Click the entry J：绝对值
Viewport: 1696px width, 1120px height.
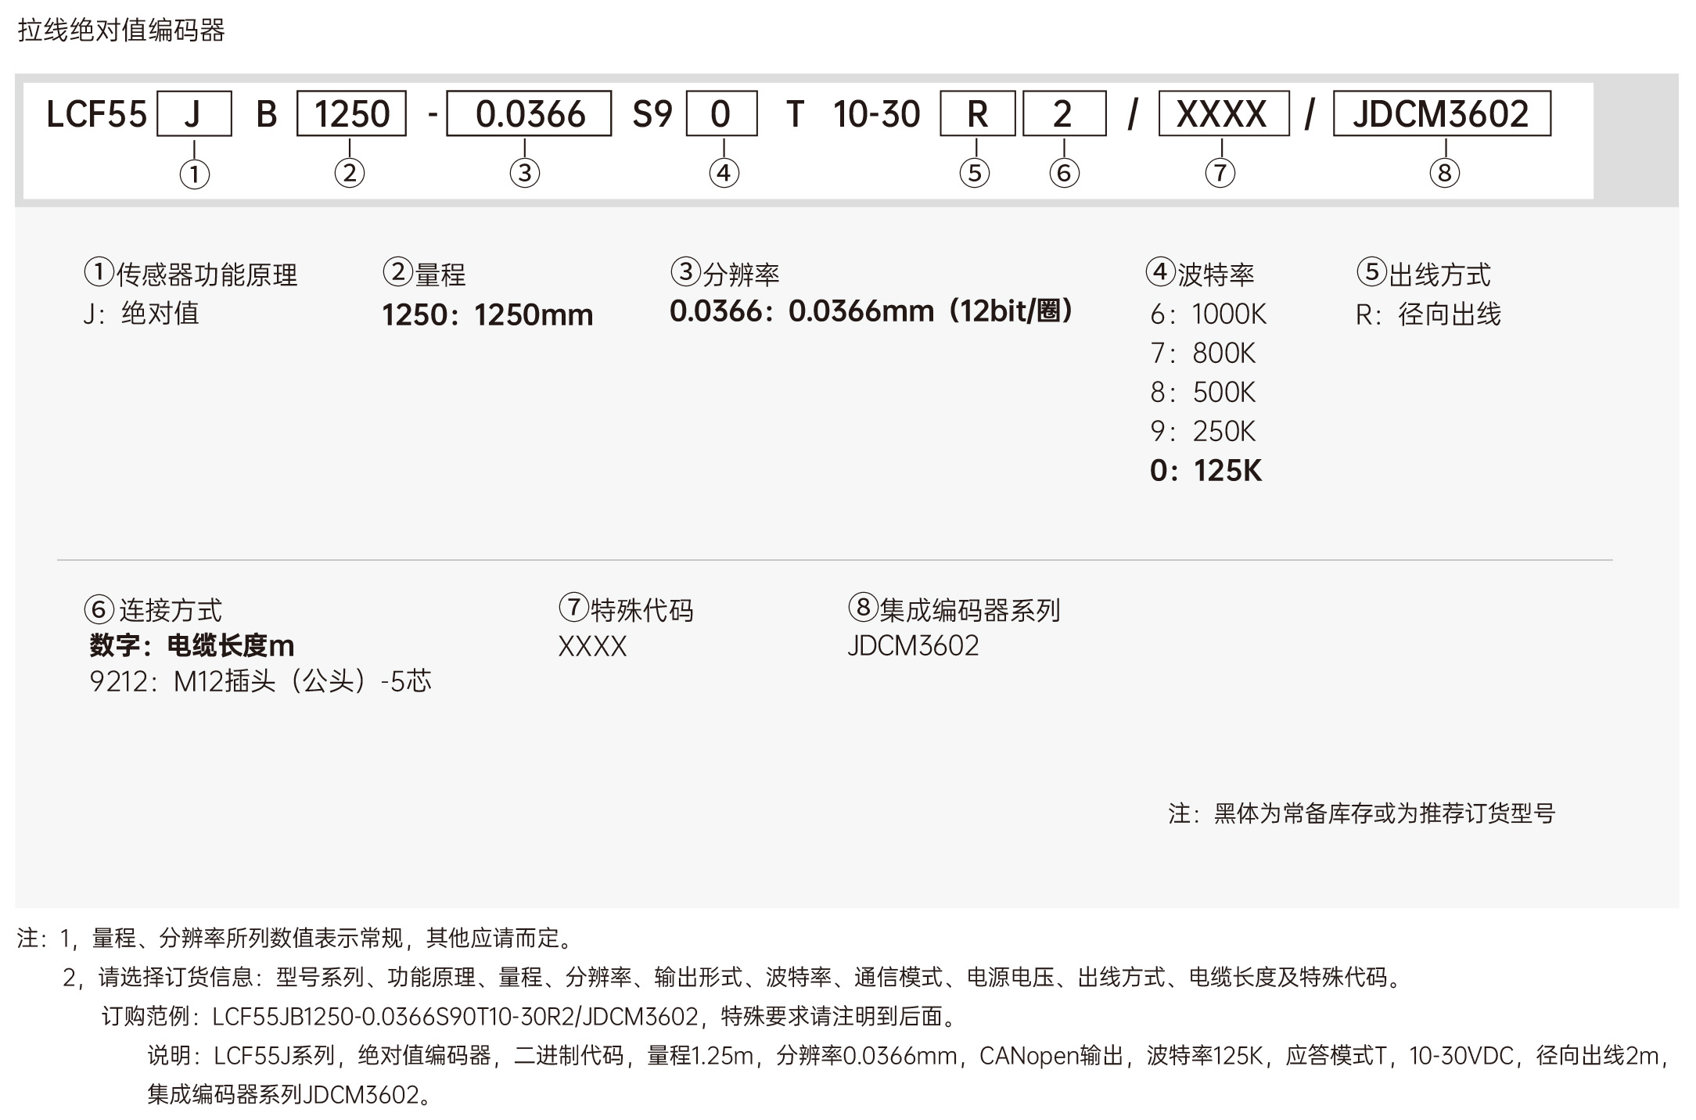(142, 314)
